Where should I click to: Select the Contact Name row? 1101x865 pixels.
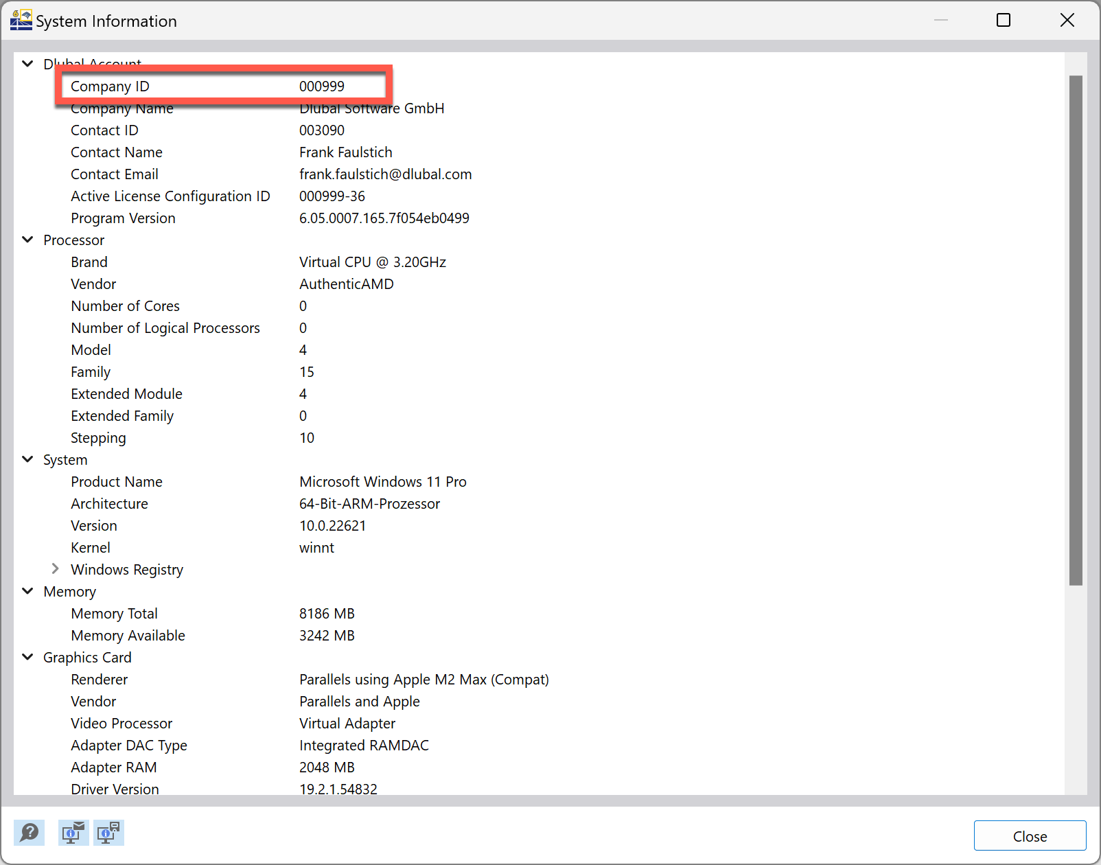(539, 152)
